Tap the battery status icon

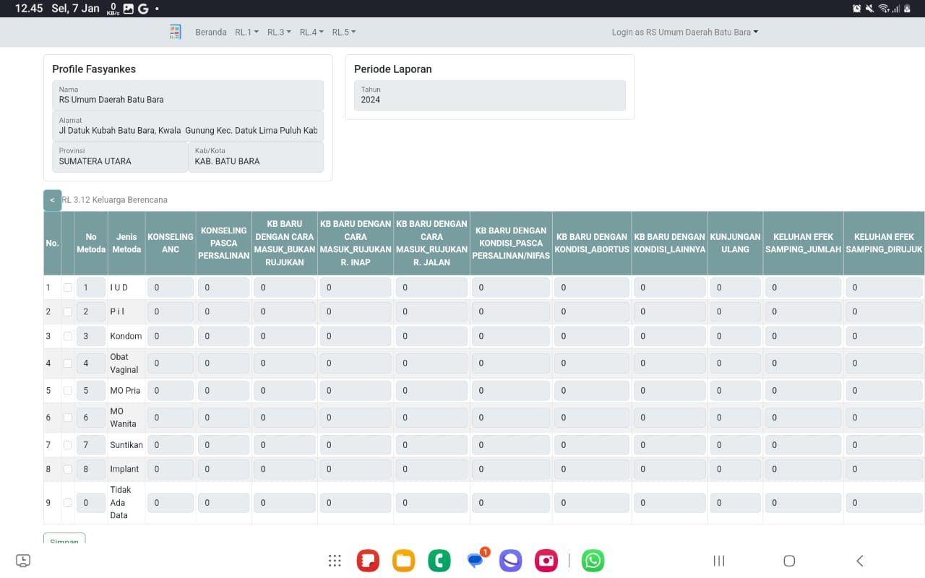(908, 9)
